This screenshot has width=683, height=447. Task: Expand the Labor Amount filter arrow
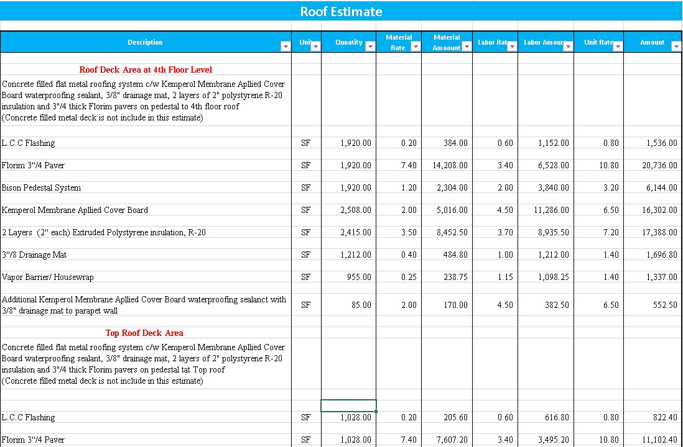(568, 47)
